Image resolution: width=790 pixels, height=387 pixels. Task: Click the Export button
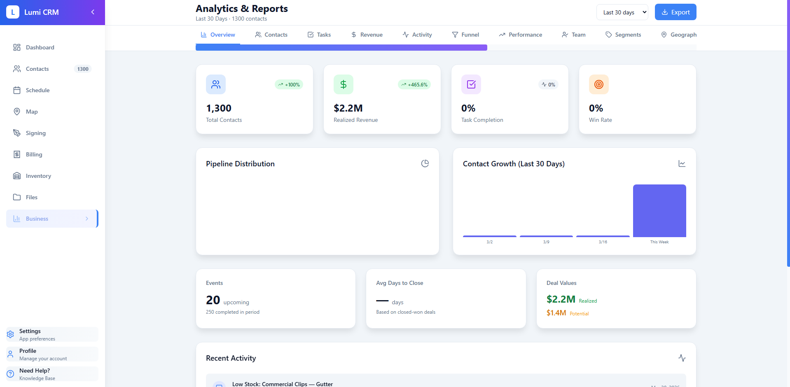tap(675, 12)
